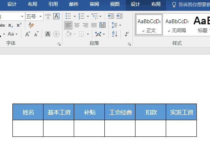Click the Asian layout icon
210x160 pixels.
pyautogui.click(x=98, y=34)
